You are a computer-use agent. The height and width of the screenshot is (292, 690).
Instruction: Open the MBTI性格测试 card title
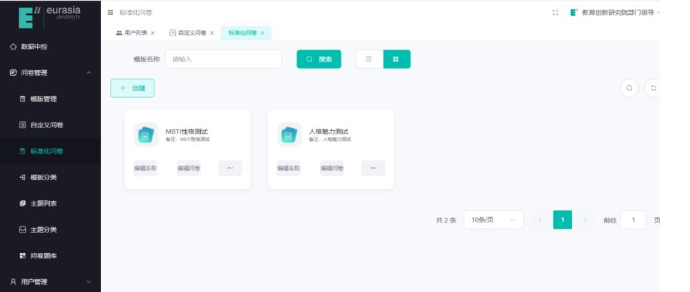187,132
